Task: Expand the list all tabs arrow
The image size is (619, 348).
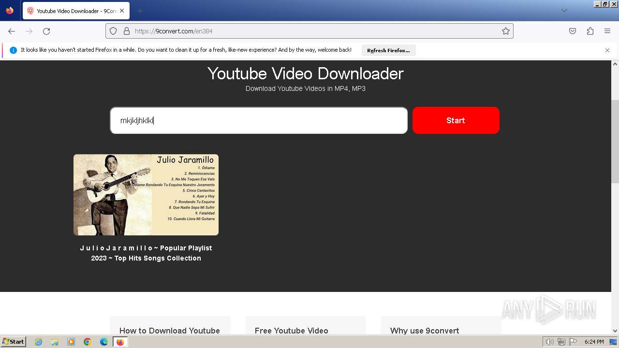Action: tap(564, 11)
